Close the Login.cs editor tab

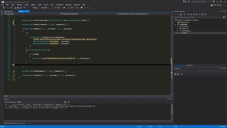tap(28, 11)
